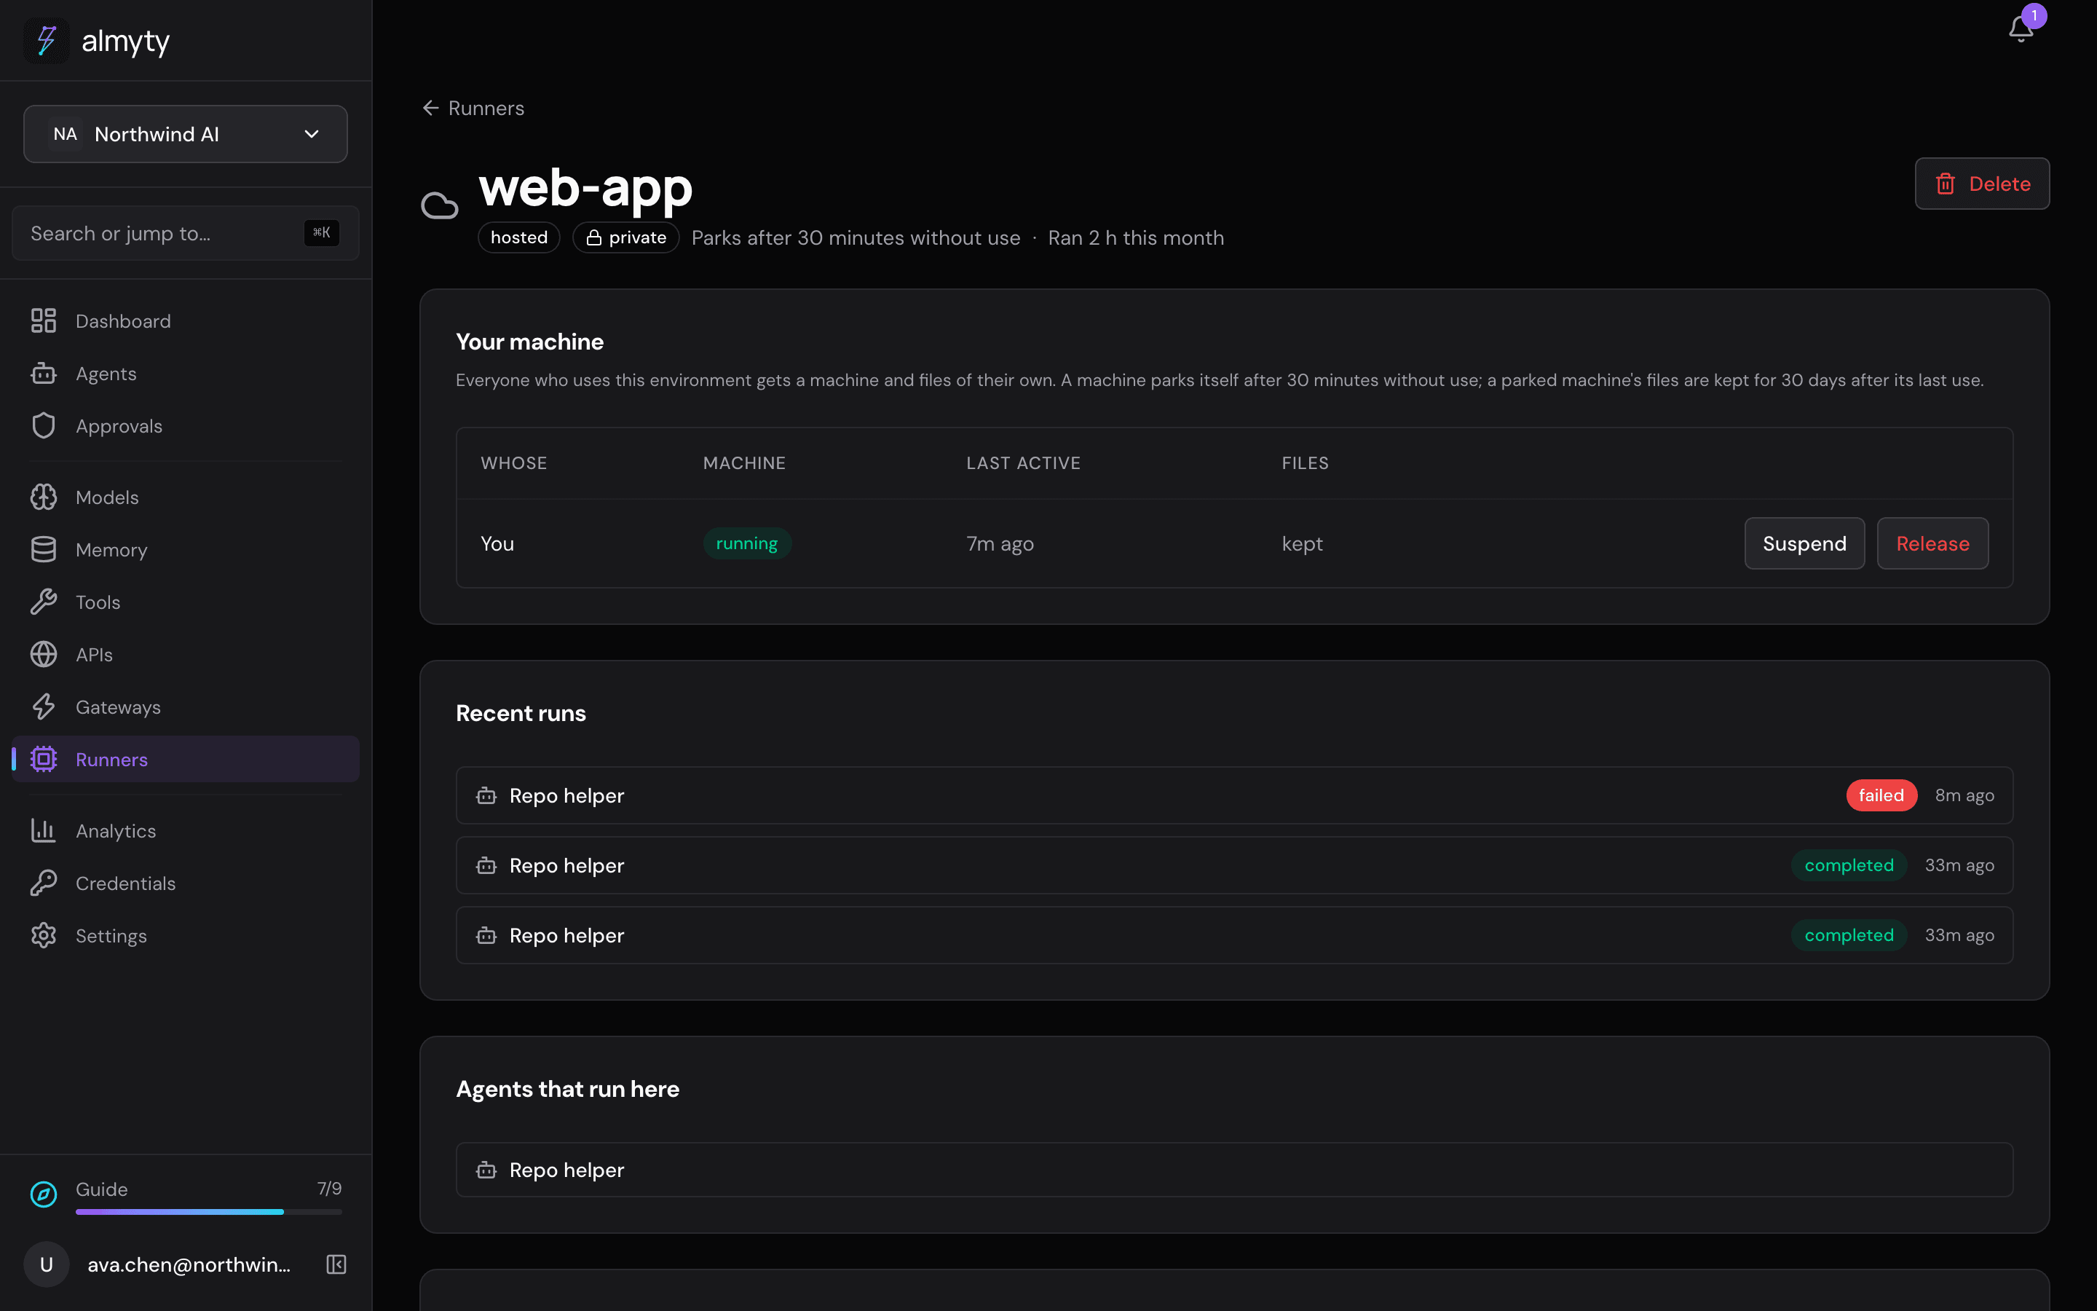Click the Guide 7/9 counter

[x=329, y=1188]
